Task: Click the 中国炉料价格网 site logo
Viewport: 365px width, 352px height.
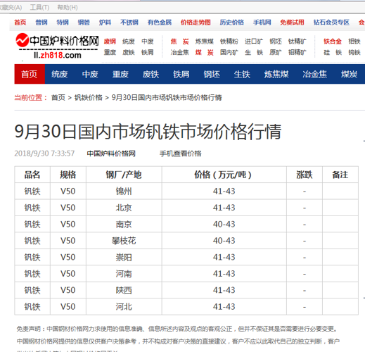Action: (57, 46)
